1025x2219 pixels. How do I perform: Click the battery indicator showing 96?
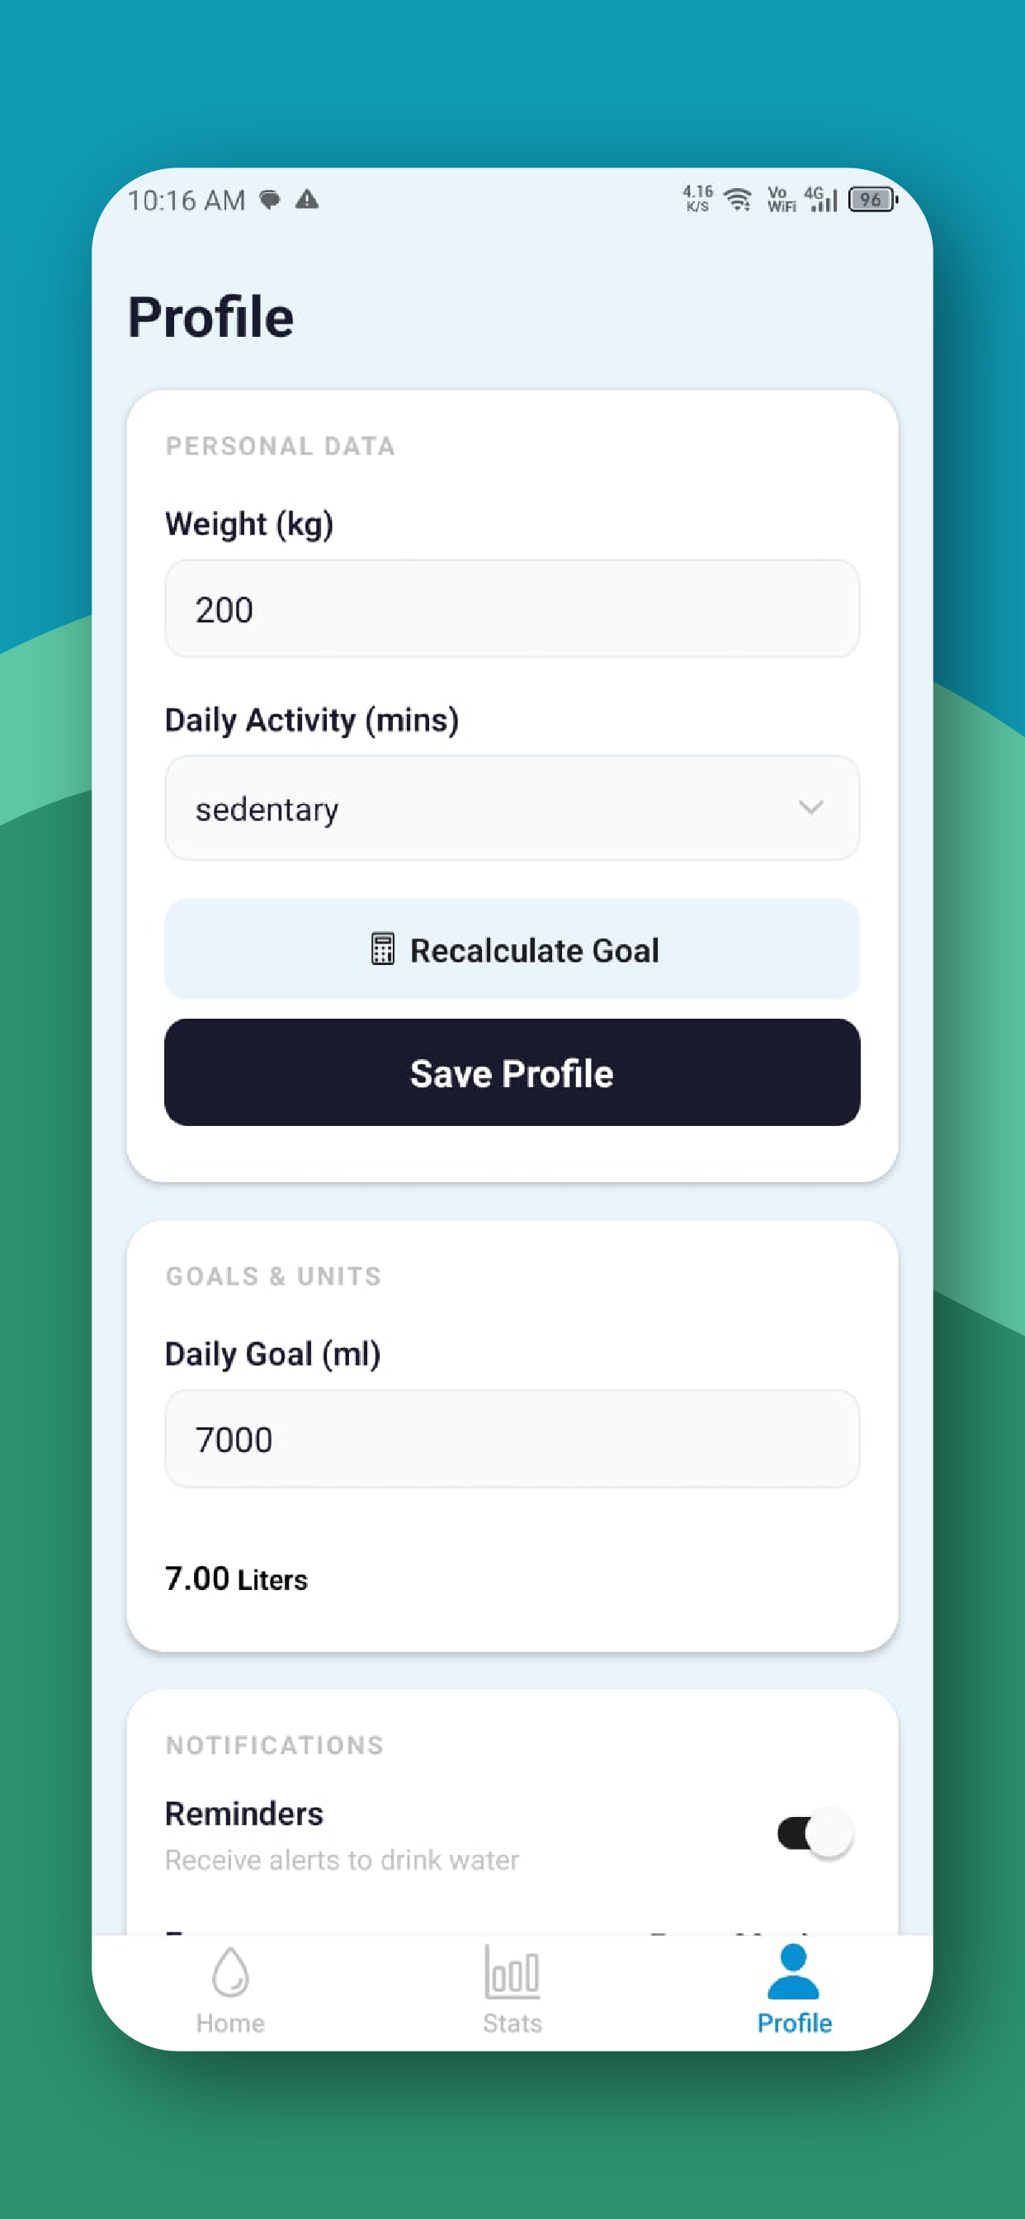point(870,199)
